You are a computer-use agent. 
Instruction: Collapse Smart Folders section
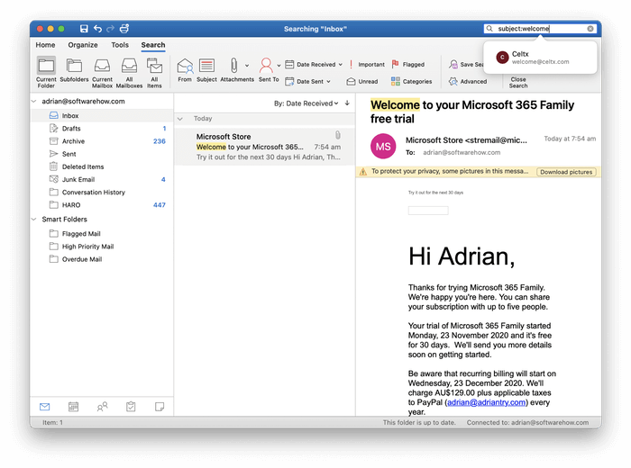(x=34, y=220)
